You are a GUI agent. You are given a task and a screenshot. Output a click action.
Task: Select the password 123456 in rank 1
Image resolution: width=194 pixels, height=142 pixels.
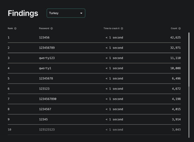44,38
